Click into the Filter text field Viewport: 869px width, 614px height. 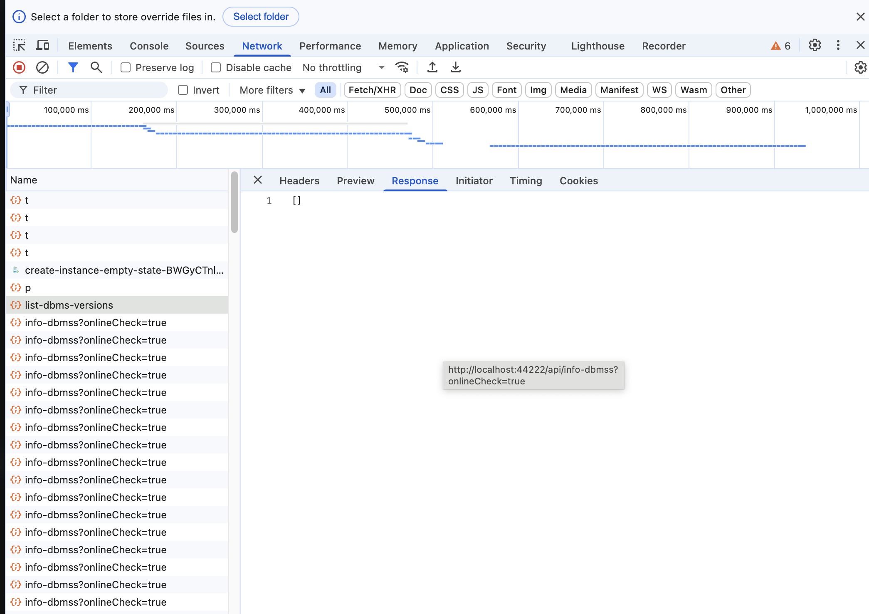[x=89, y=90]
